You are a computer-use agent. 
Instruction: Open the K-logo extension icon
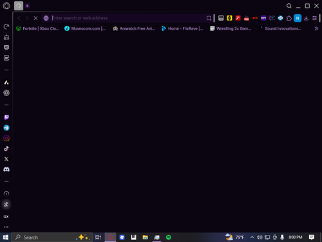tap(272, 18)
